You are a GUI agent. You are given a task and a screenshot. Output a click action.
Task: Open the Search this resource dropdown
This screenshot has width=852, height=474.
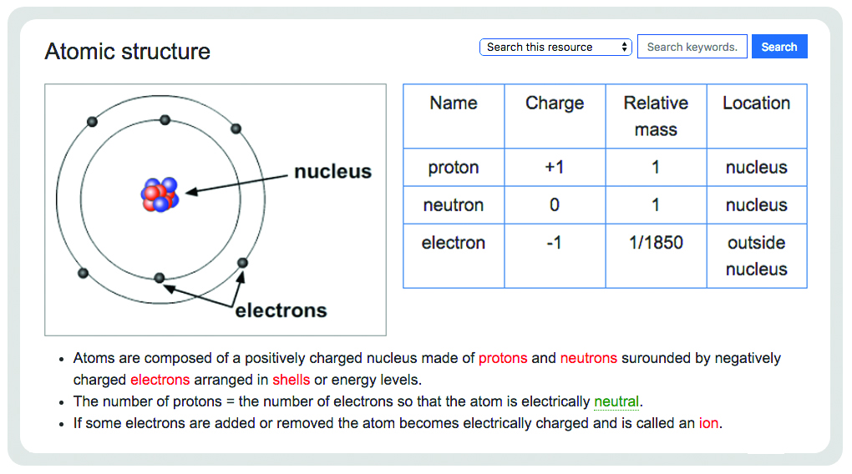point(555,48)
